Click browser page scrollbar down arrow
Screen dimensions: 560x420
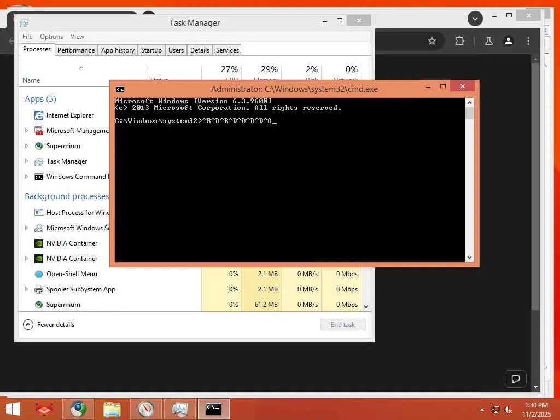pyautogui.click(x=535, y=387)
